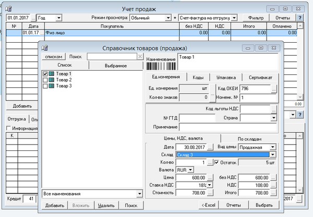The width and height of the screenshot is (313, 217).
Task: Expand the Все наименования dropdown
Action: click(x=139, y=194)
